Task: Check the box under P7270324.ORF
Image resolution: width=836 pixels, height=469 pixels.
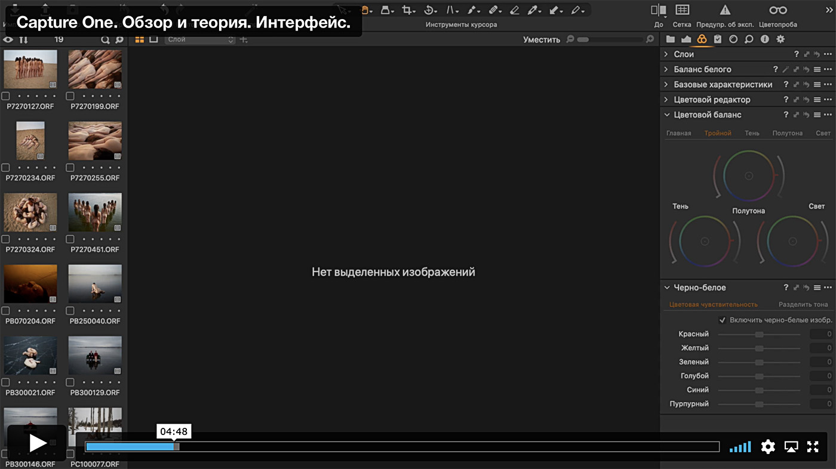Action: coord(5,239)
